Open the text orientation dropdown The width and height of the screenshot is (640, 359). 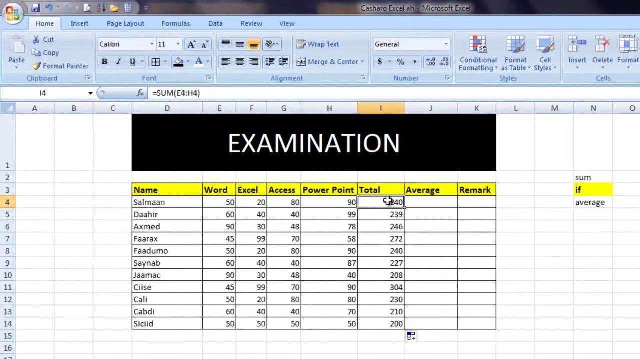click(272, 44)
